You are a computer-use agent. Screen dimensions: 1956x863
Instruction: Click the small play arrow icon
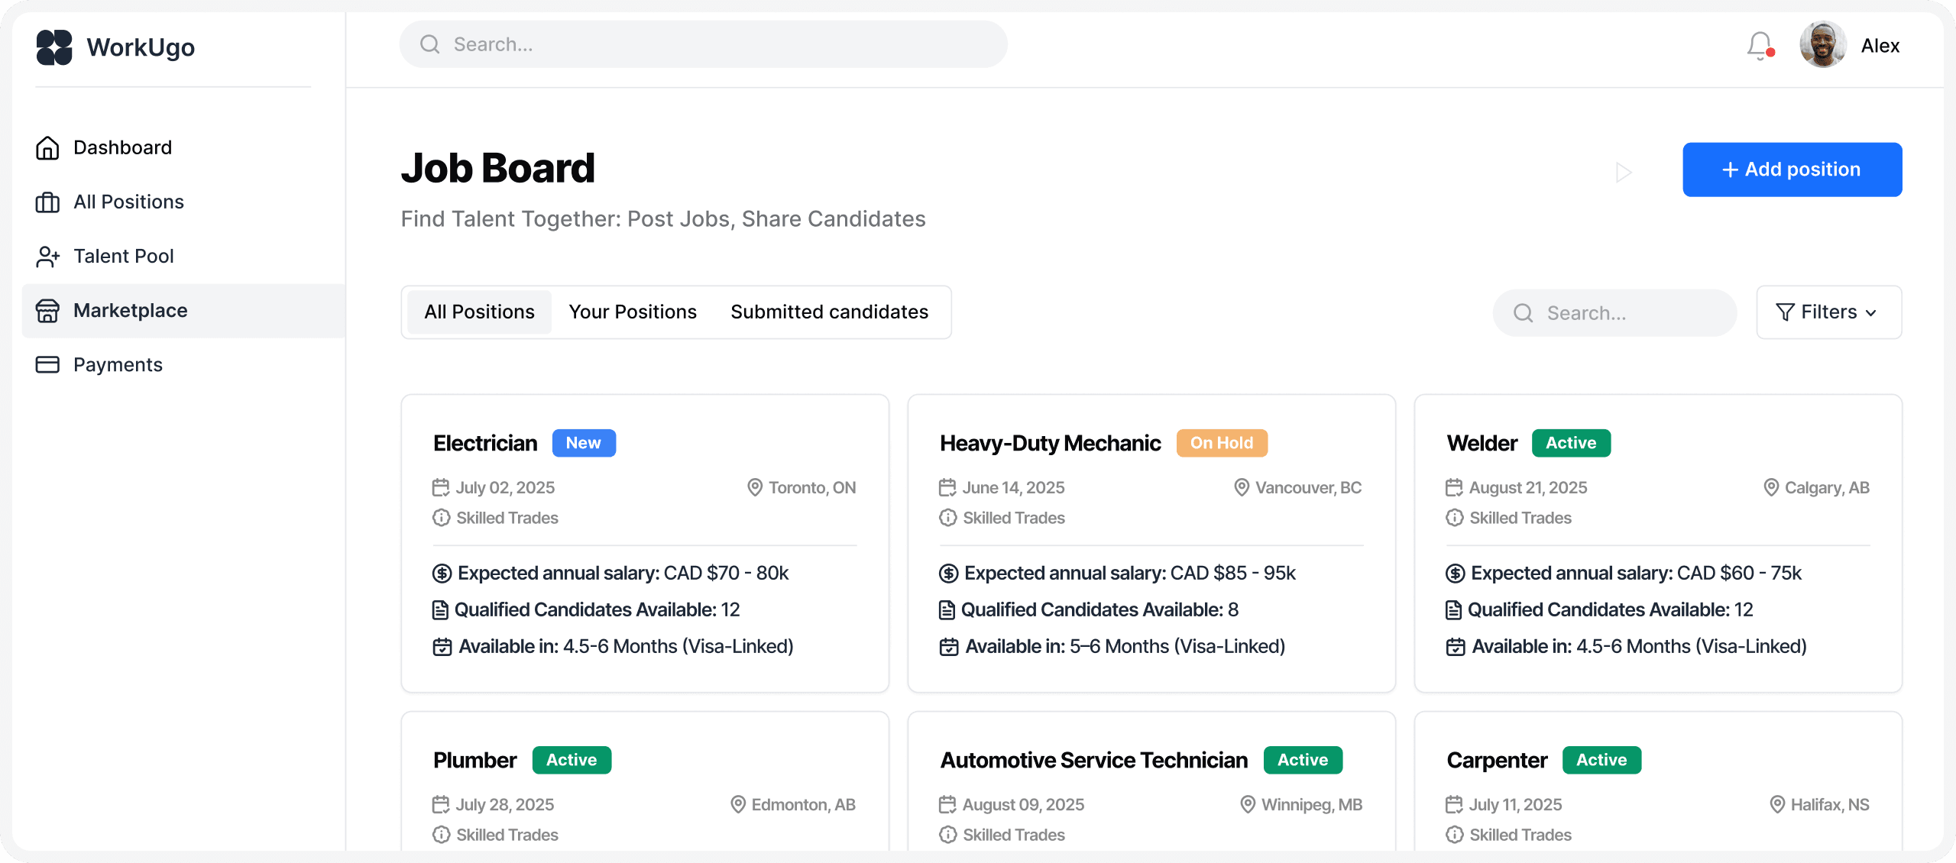[x=1623, y=173]
